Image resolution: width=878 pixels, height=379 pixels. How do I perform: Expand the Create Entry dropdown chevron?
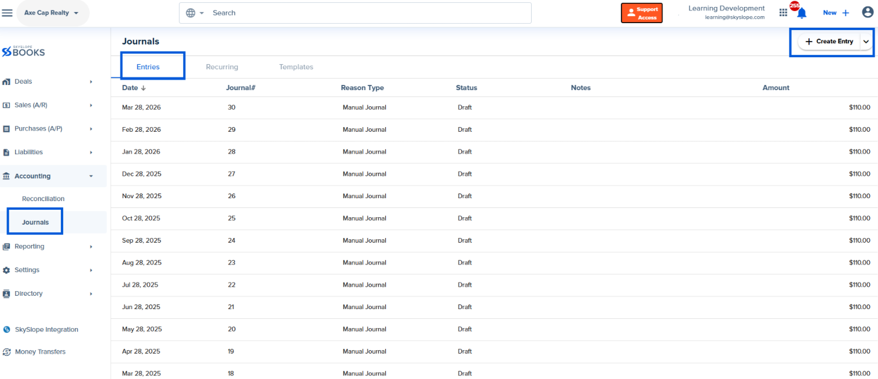[x=866, y=42]
